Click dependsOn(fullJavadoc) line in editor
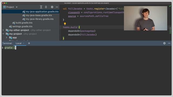 pos(82,35)
